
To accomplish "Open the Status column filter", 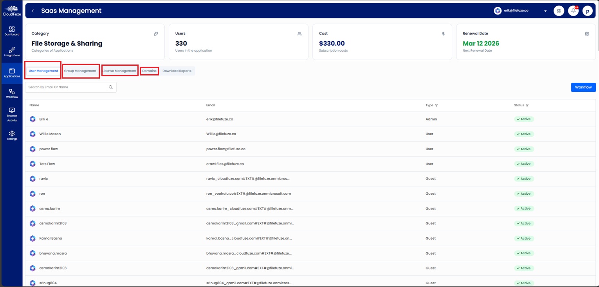I will [527, 105].
